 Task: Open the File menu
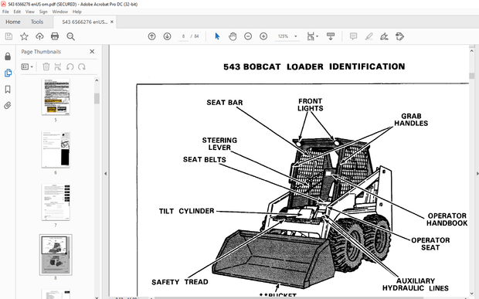coord(5,12)
